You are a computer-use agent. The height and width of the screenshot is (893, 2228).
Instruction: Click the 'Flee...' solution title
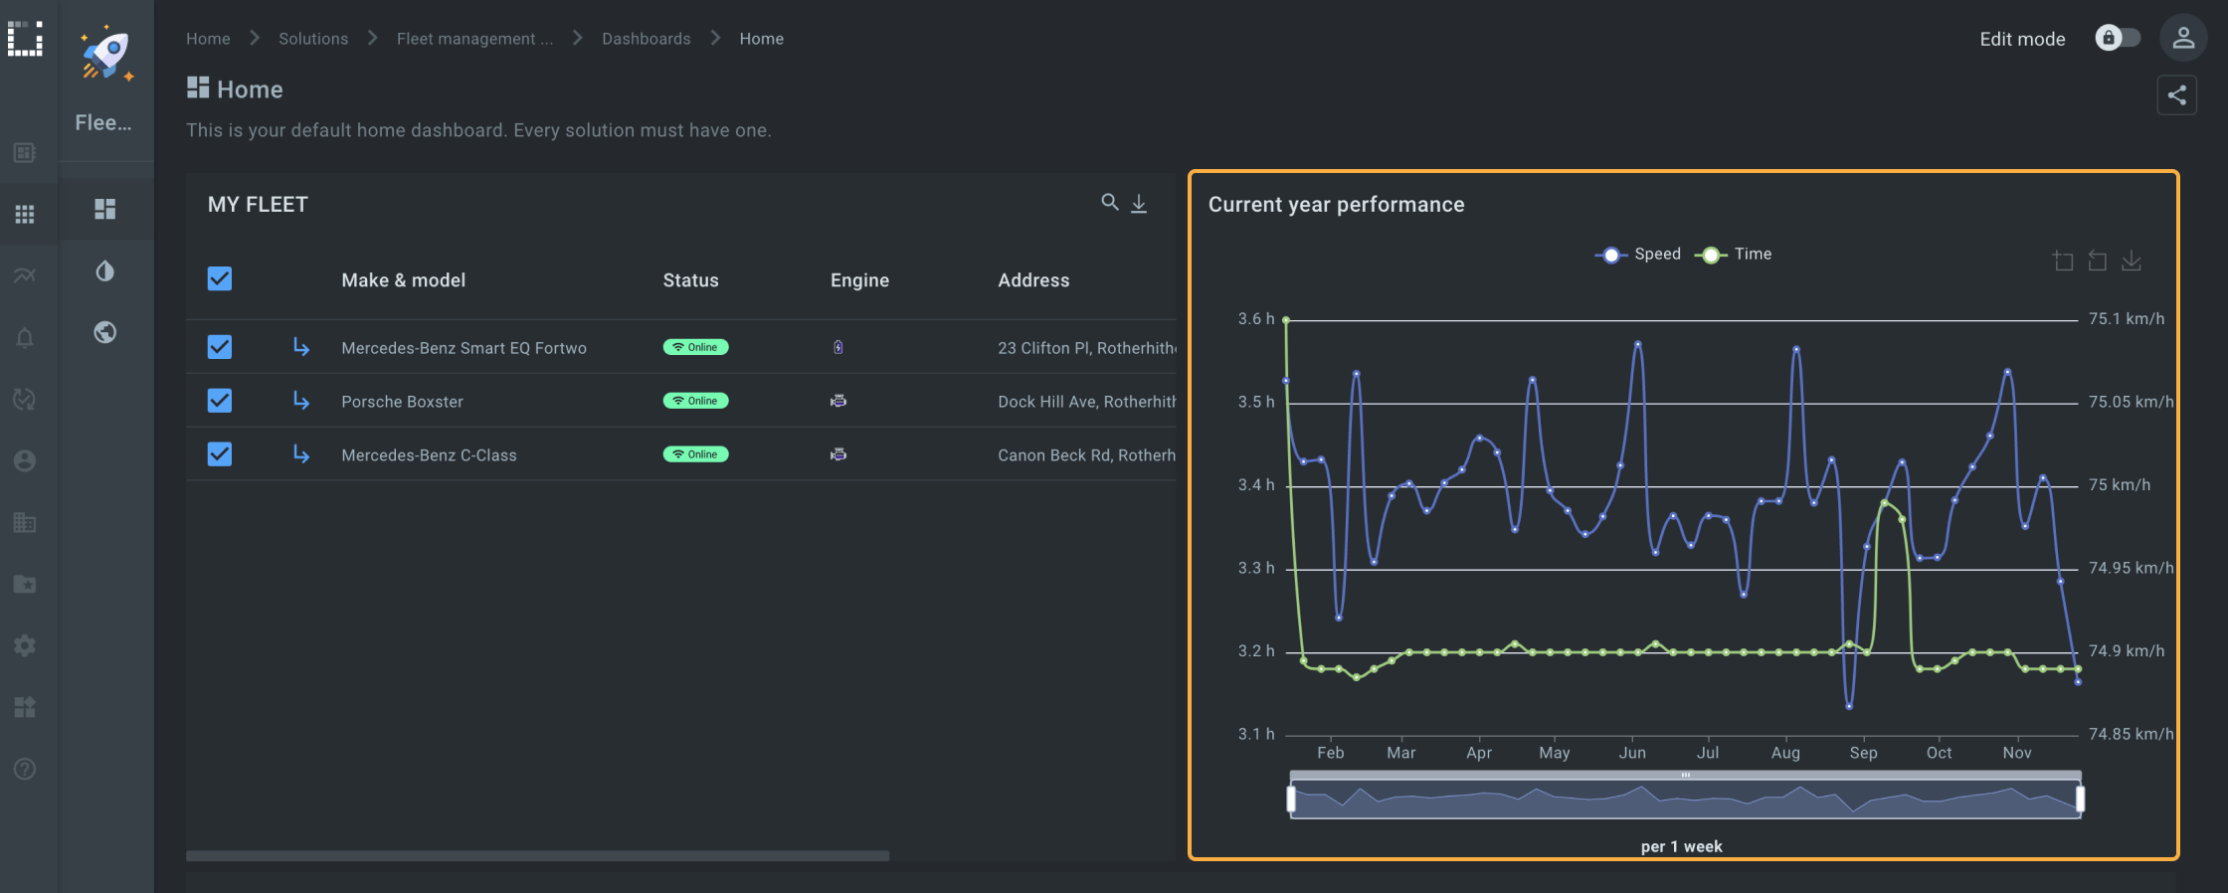pyautogui.click(x=103, y=122)
